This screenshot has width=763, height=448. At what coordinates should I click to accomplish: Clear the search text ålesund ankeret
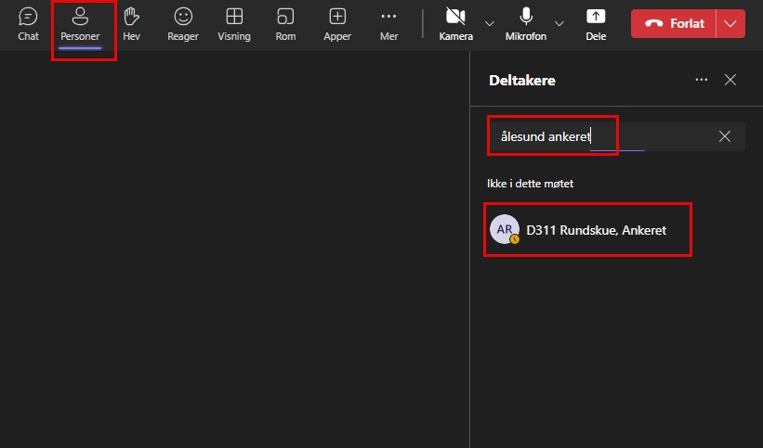point(725,136)
